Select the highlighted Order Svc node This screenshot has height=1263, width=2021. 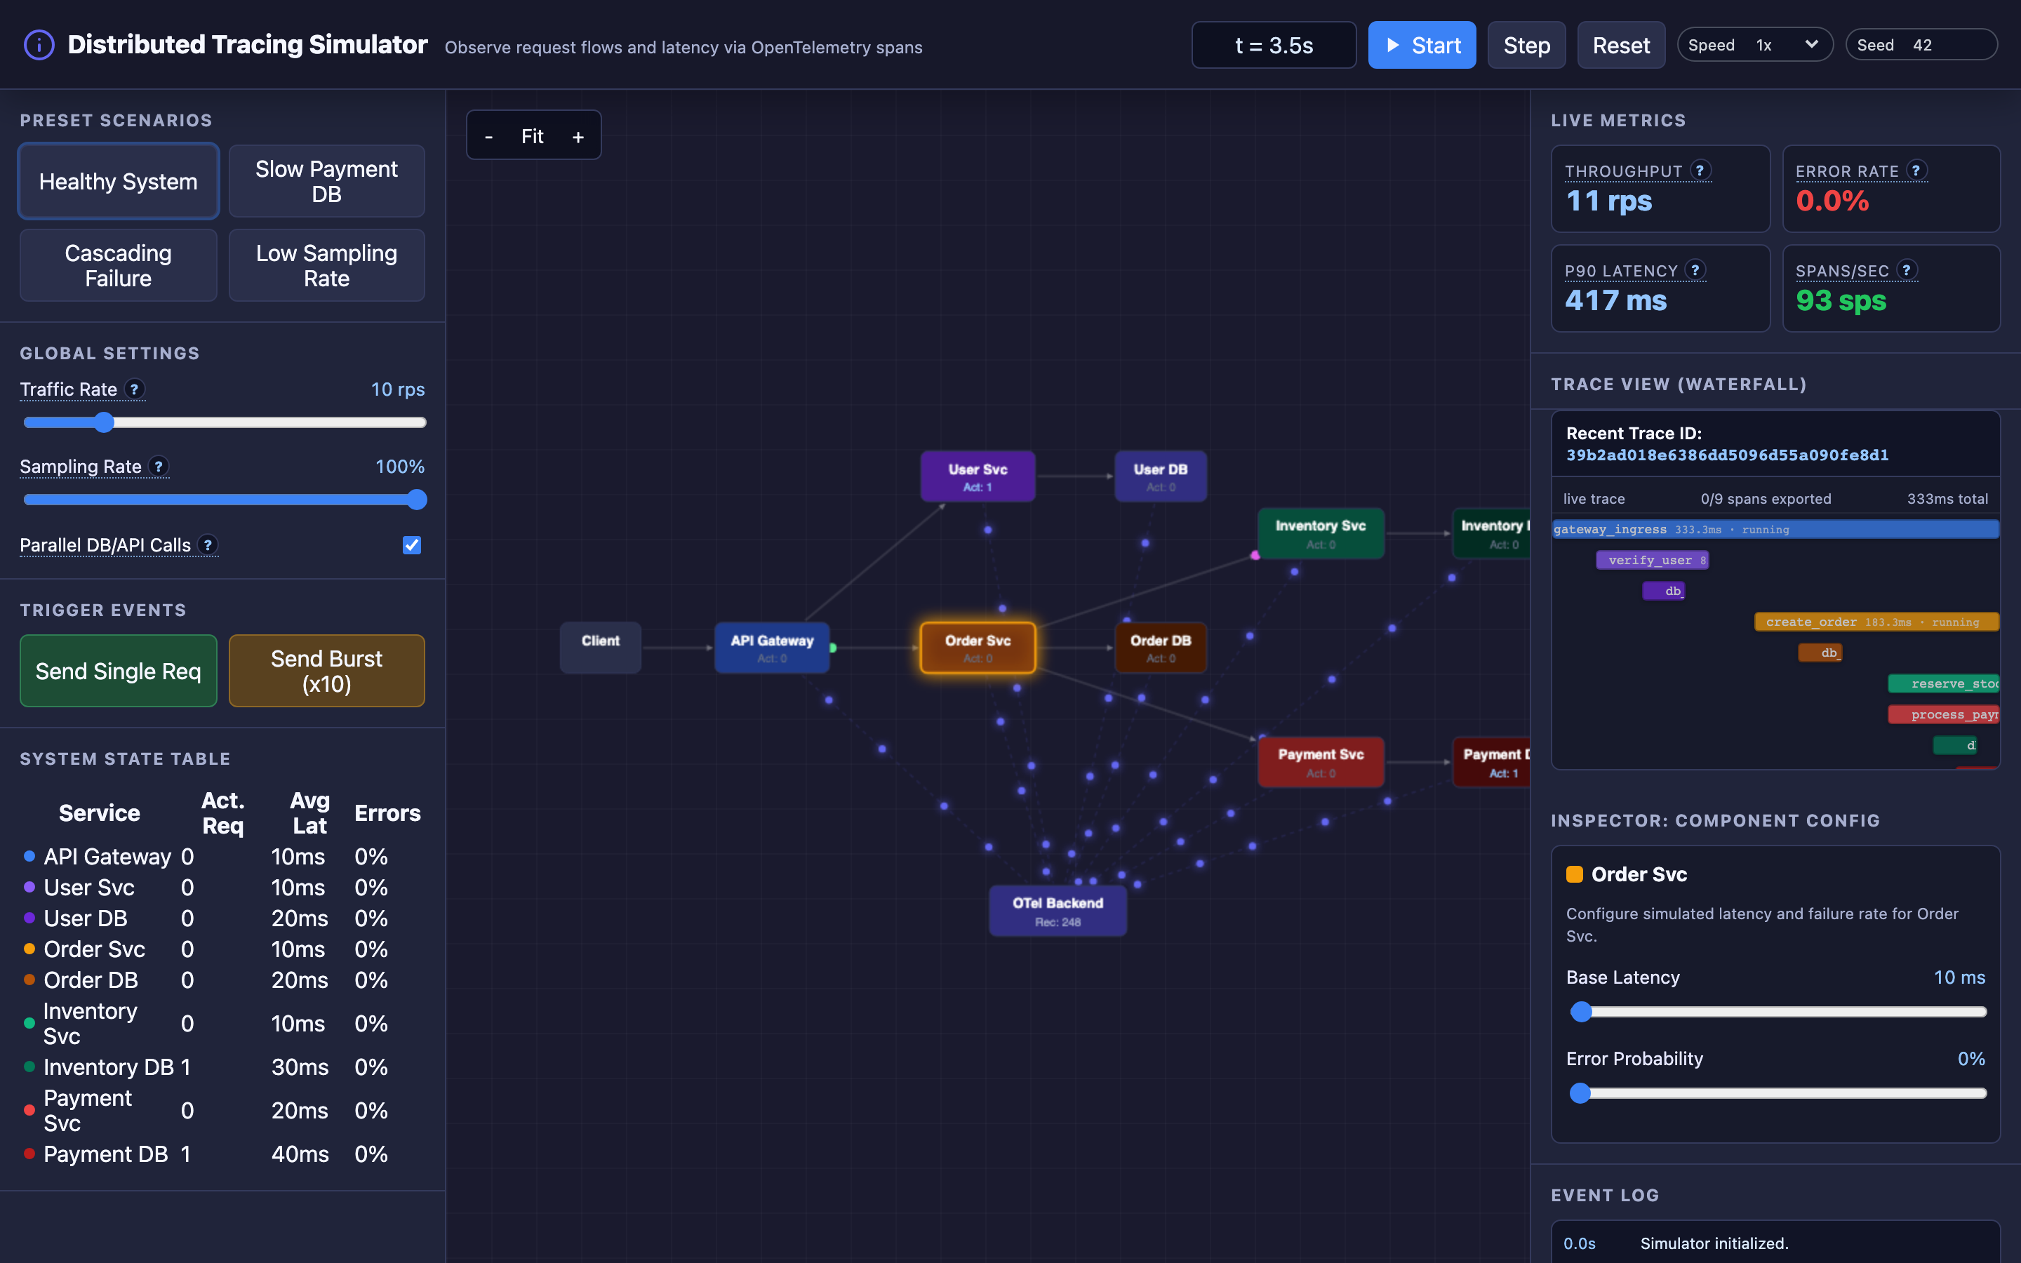point(978,648)
